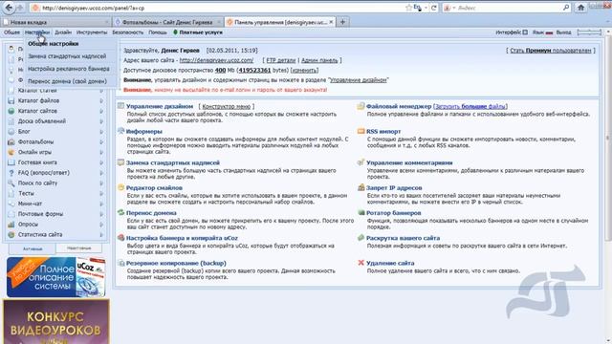612x344 pixels.
Task: Open the browser home page icon
Action: tap(580, 8)
